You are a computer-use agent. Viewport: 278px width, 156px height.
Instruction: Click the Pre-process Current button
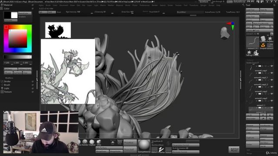pos(185,145)
